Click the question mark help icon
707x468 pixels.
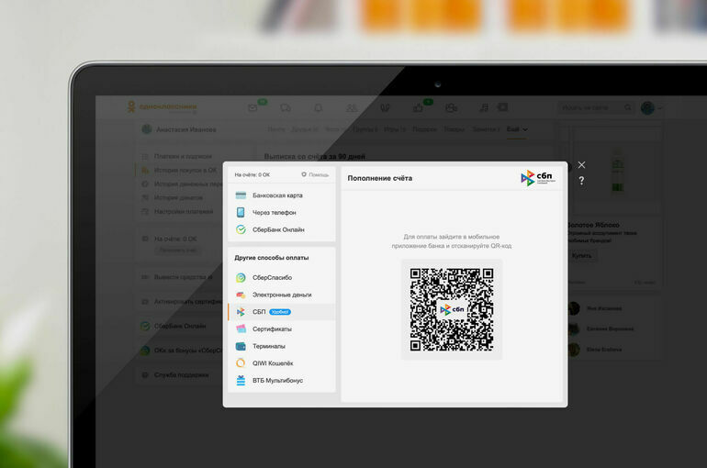coord(581,181)
